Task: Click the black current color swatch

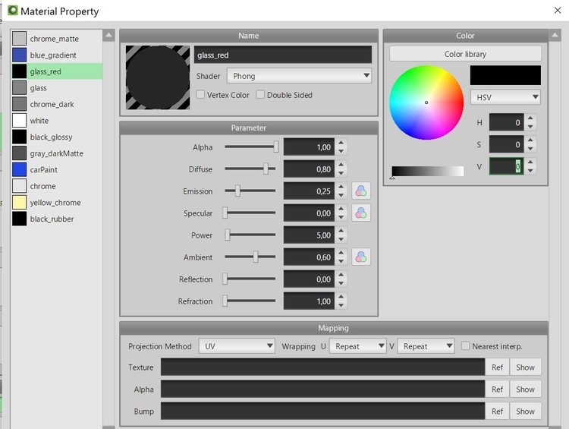Action: tap(505, 75)
